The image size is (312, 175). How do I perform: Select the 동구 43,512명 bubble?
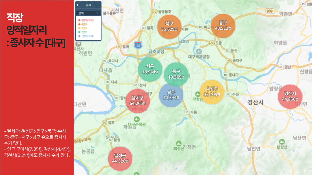pyautogui.click(x=223, y=26)
